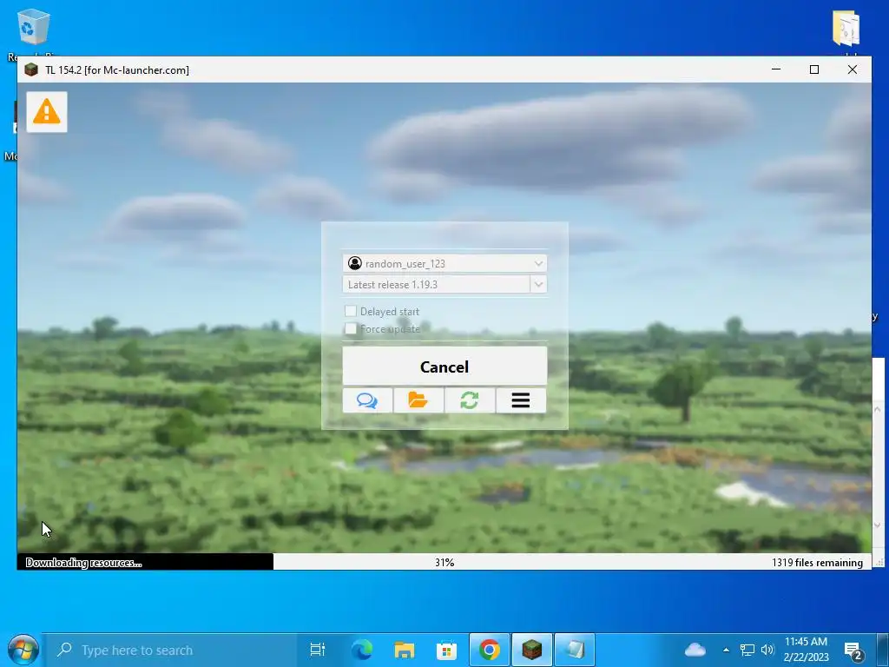The width and height of the screenshot is (889, 667).
Task: Open the hamburger settings menu button
Action: (521, 400)
